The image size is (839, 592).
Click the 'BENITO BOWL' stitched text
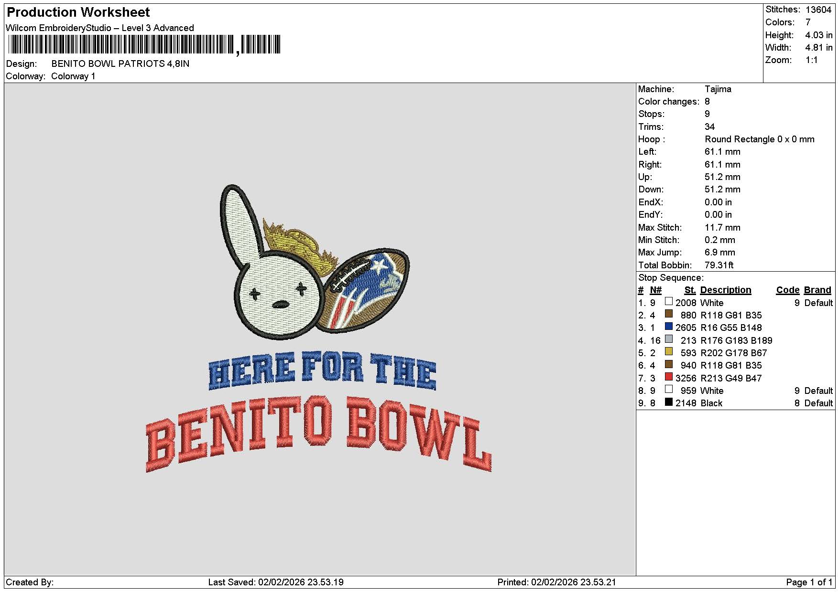pos(319,434)
